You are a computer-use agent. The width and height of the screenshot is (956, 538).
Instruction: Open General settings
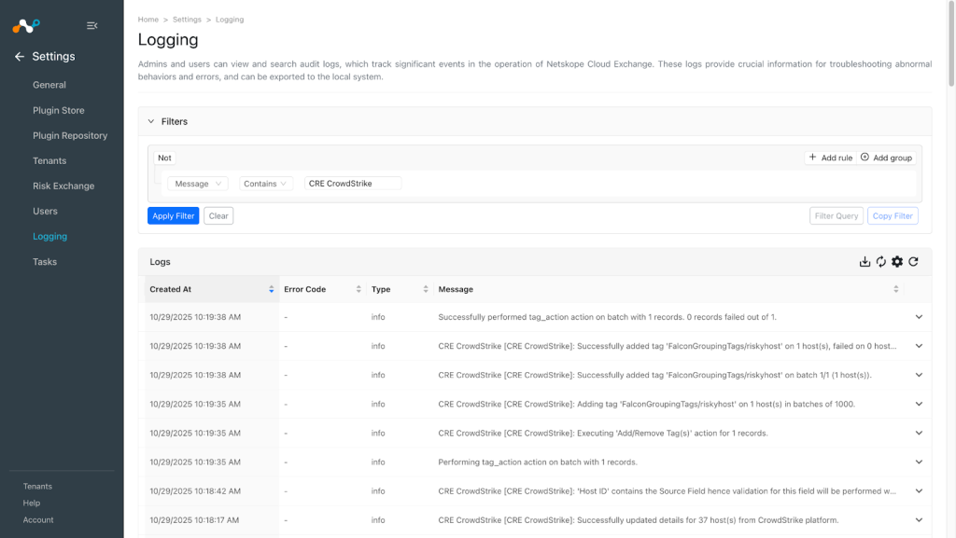(x=49, y=85)
